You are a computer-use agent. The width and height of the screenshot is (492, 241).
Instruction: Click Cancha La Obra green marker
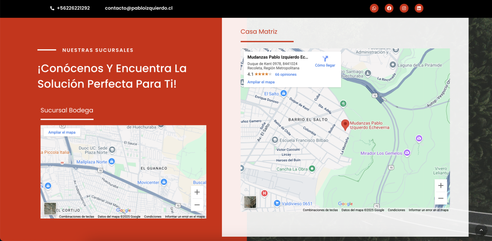(x=312, y=169)
